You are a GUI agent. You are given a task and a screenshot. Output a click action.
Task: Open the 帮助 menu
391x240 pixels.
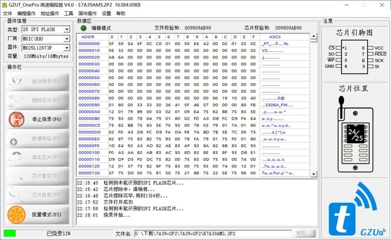click(x=121, y=14)
